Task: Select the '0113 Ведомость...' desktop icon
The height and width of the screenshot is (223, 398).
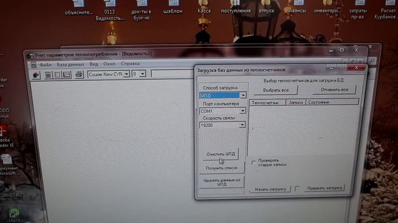Action: (x=109, y=11)
